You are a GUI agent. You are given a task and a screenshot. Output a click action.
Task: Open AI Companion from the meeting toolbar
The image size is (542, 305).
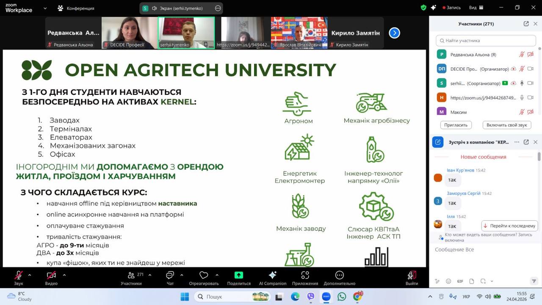tap(273, 278)
